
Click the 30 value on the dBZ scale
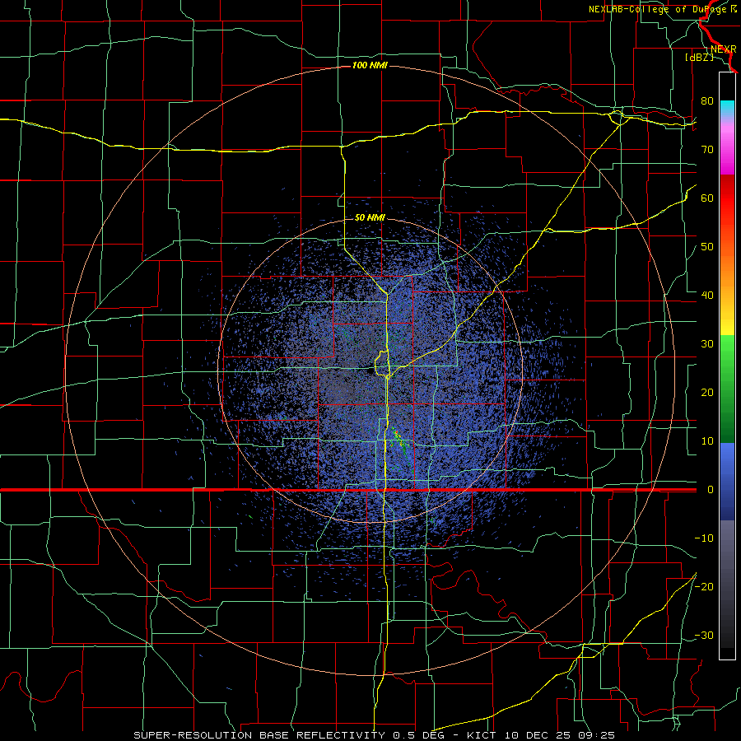pos(707,344)
